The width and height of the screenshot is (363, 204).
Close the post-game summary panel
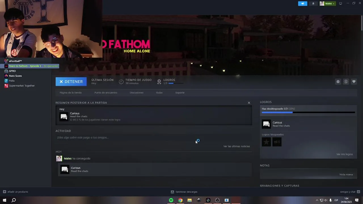[249, 103]
